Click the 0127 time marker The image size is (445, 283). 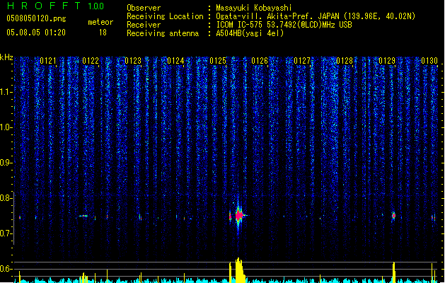(x=302, y=61)
